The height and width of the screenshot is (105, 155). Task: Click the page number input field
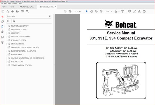point(75,11)
